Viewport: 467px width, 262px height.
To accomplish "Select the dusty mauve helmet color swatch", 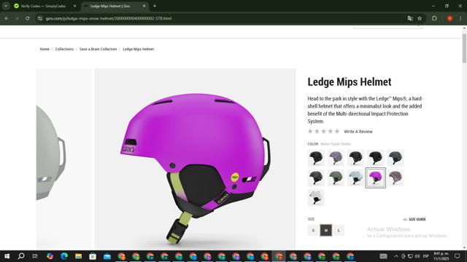I will point(395,178).
